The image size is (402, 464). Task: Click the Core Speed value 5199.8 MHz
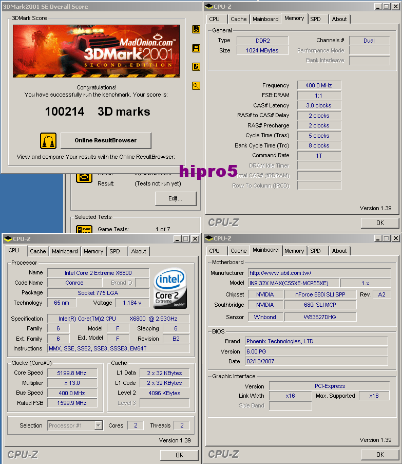(72, 373)
